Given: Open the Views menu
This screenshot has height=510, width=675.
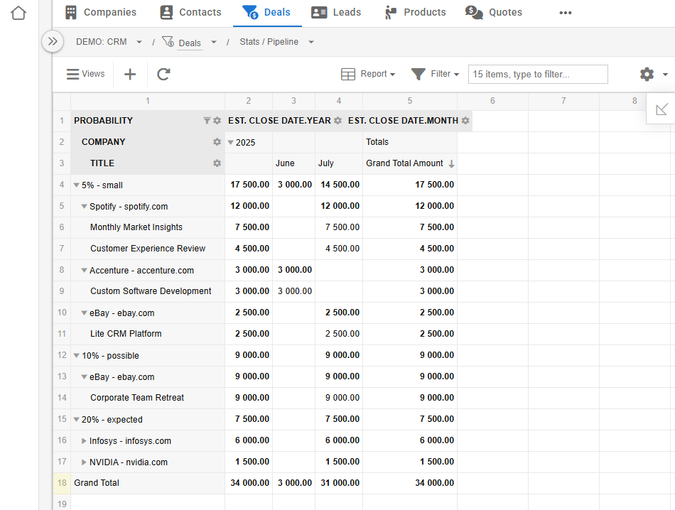Looking at the screenshot, I should (86, 74).
